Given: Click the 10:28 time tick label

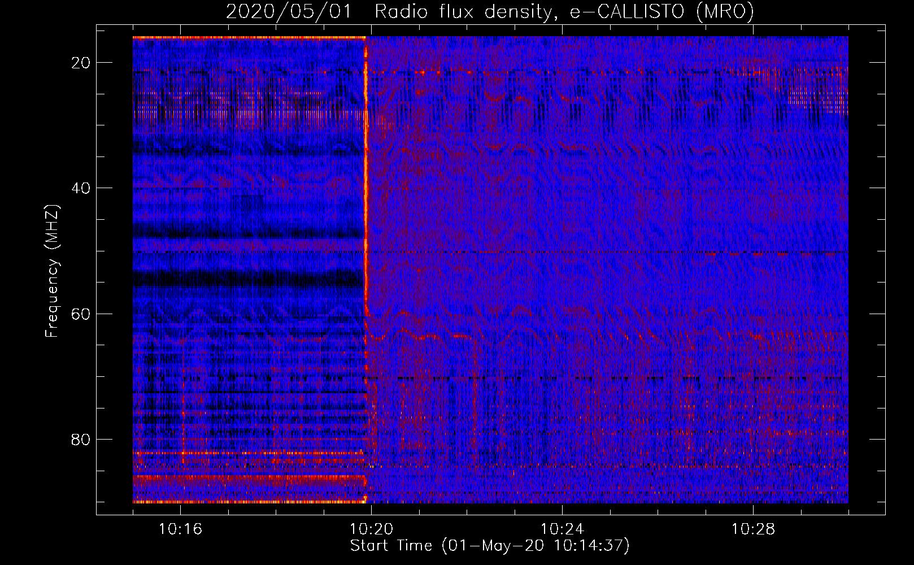Looking at the screenshot, I should 753,529.
